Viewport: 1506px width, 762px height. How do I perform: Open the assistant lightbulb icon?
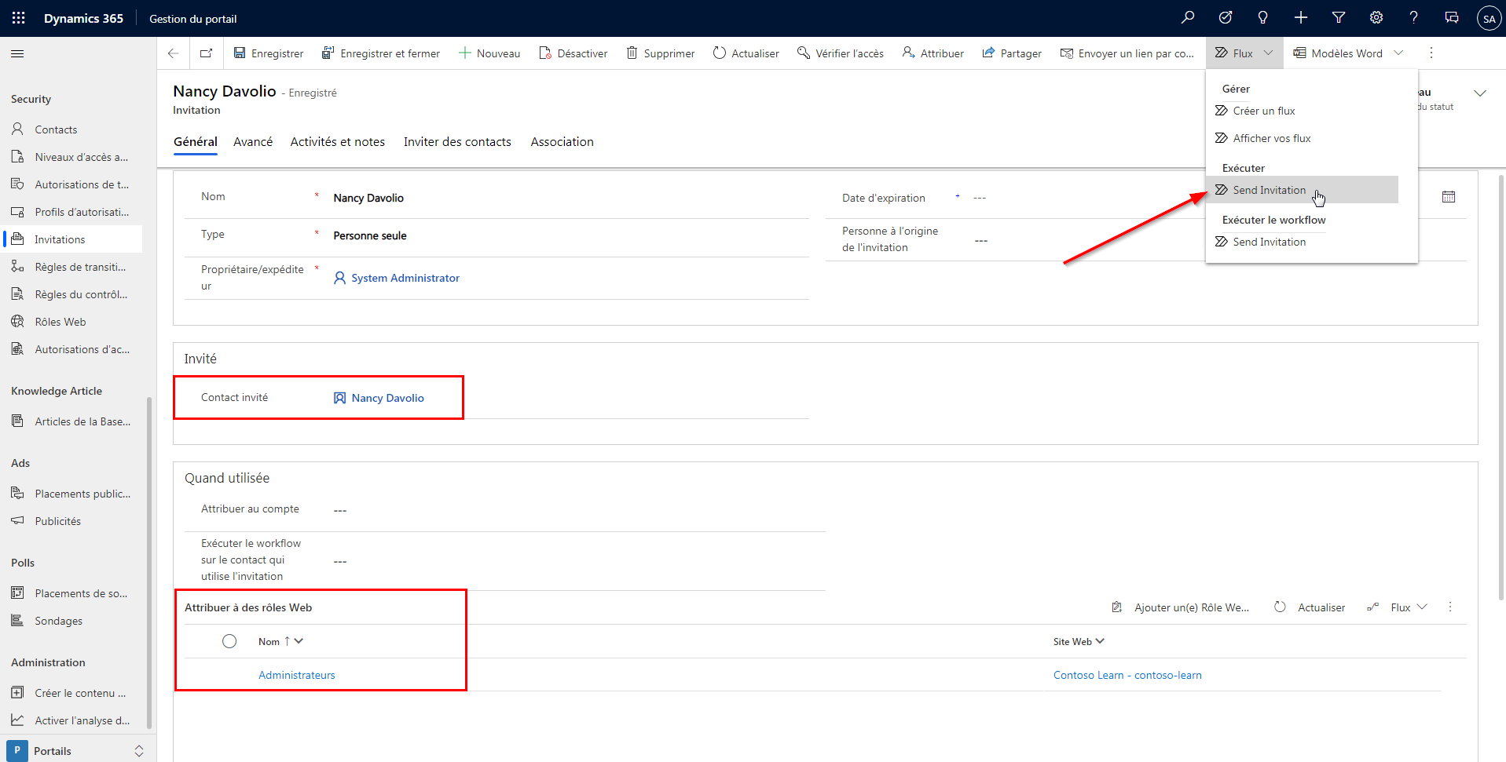1263,17
